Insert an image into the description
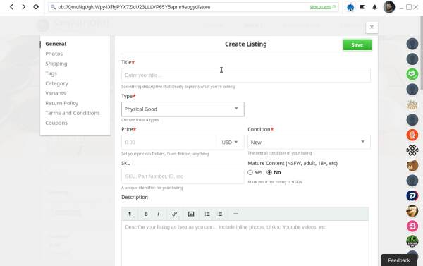This screenshot has height=266, width=423. click(x=191, y=214)
